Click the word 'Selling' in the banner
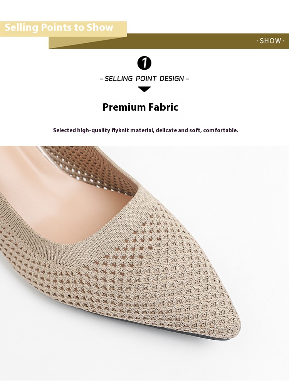This screenshot has width=289, height=384. point(21,27)
